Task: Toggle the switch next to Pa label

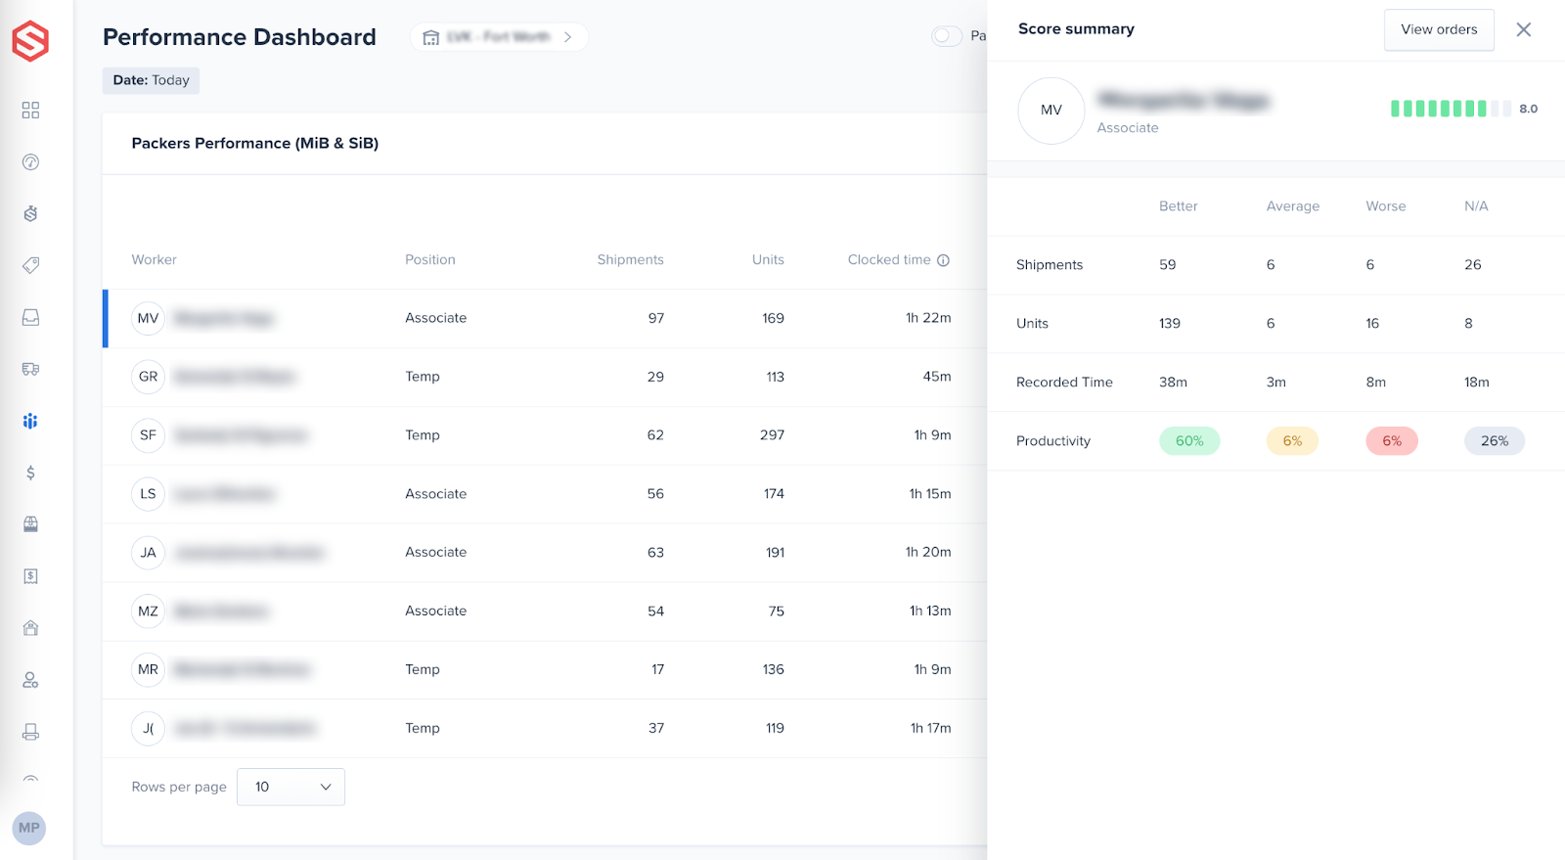Action: (947, 36)
